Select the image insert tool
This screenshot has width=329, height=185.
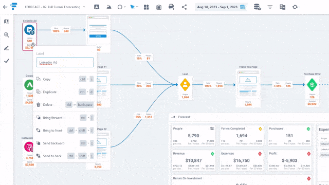point(109,7)
